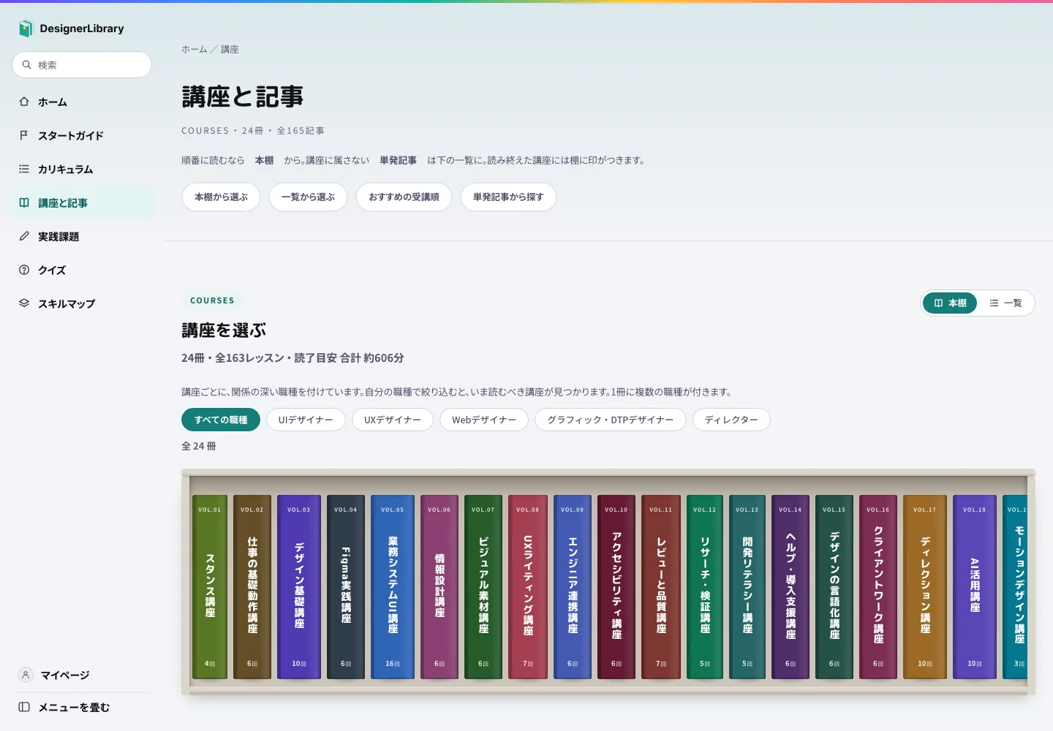1053x731 pixels.
Task: Open クイズ from the sidebar
Action: coord(82,270)
